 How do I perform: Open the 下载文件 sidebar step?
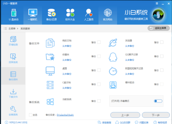pyautogui.click(x=13, y=93)
